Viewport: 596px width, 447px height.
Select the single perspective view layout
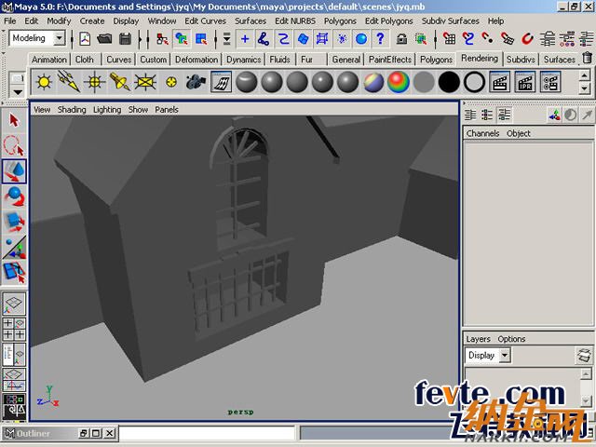tap(14, 304)
